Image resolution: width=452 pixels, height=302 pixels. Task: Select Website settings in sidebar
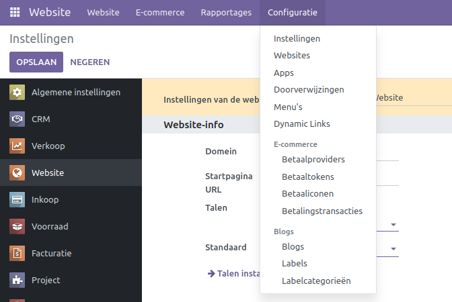71,172
